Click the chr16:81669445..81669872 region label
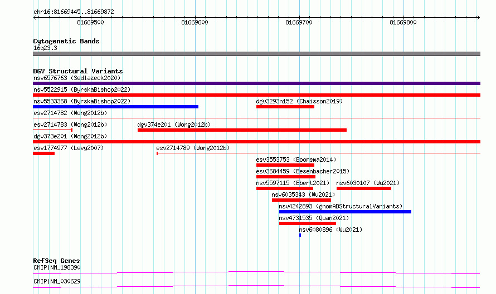Screen dimensions: 496x294 point(74,12)
